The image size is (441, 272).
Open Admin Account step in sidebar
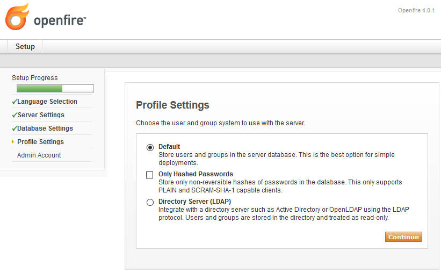point(39,155)
